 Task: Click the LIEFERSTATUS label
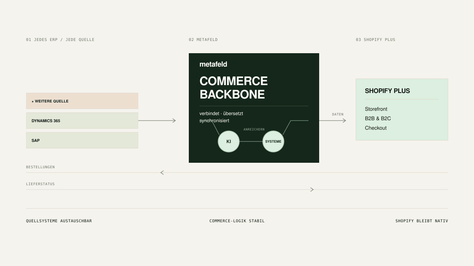coord(40,184)
